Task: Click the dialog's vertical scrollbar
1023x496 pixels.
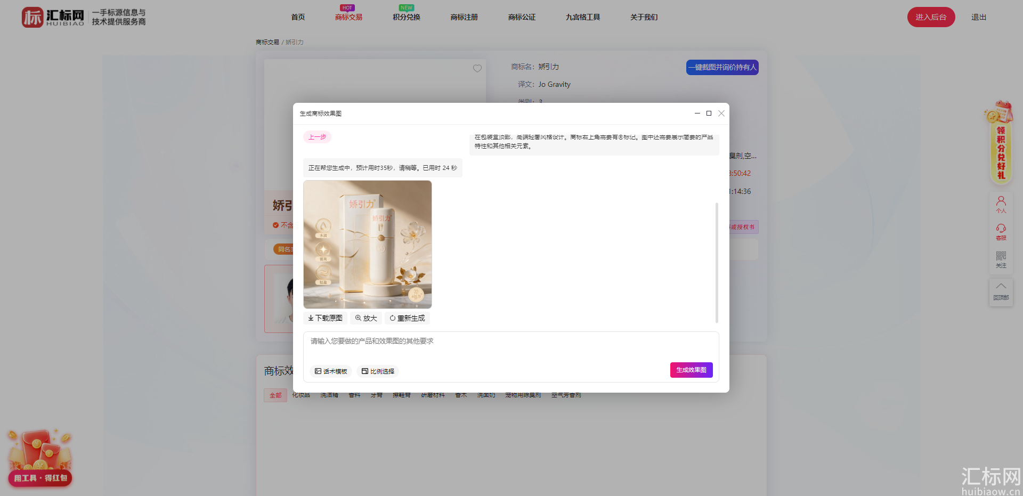Action: click(x=717, y=263)
